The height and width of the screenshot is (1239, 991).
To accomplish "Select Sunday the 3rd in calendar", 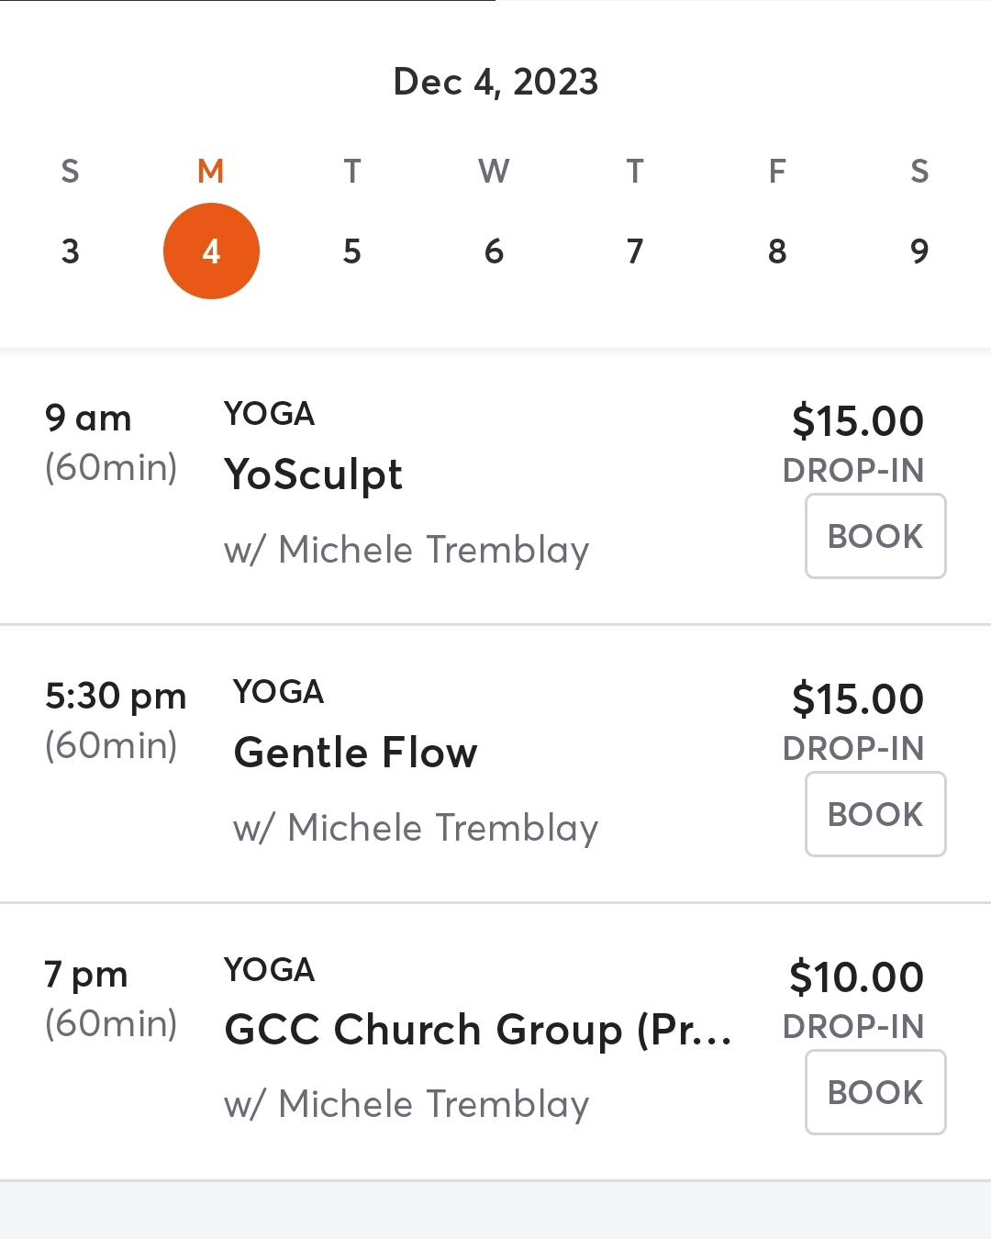I will pyautogui.click(x=70, y=251).
